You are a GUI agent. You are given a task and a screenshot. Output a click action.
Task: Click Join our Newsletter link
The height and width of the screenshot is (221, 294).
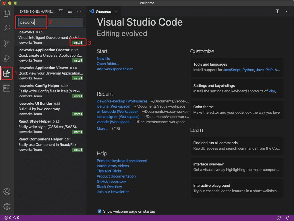(x=113, y=192)
